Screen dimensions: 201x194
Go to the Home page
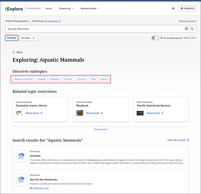(49, 8)
